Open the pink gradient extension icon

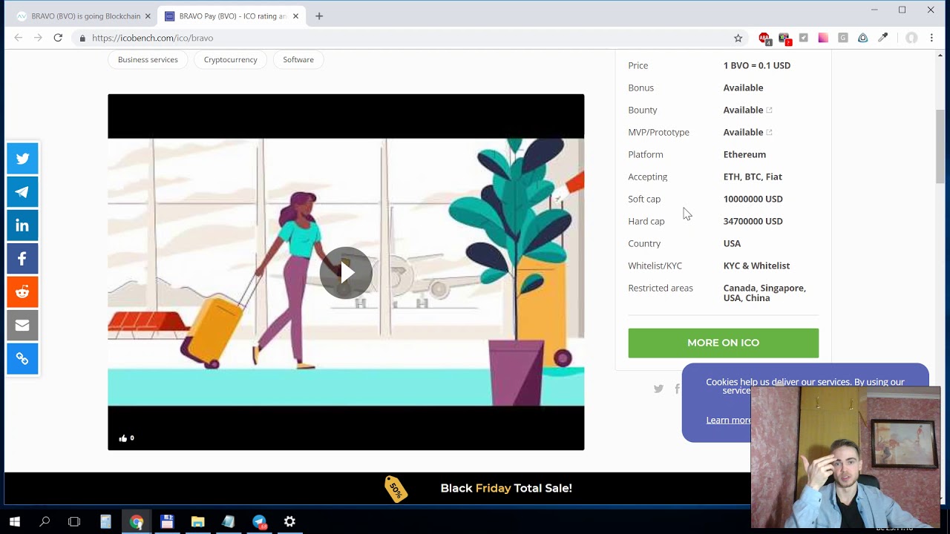(x=823, y=38)
